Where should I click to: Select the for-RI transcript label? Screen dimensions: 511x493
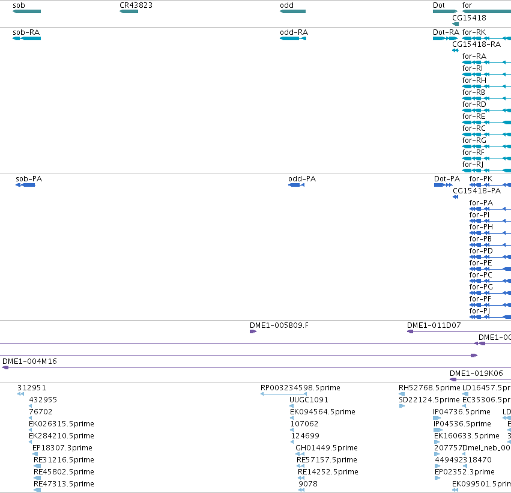(473, 68)
